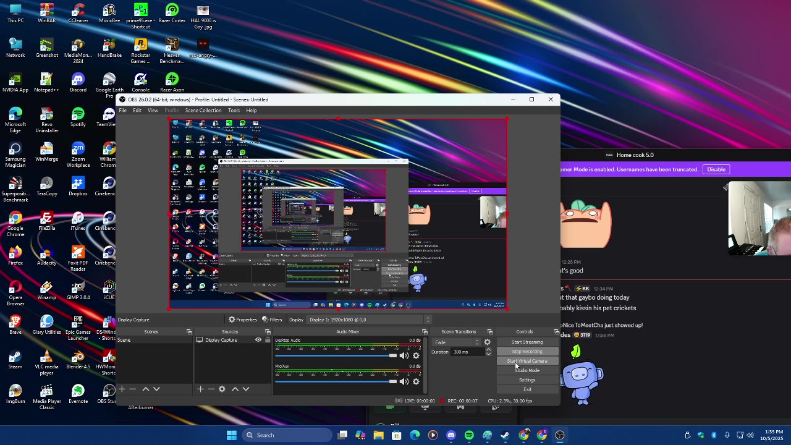791x445 pixels.
Task: Open the WinRAR desktop shortcut
Action: (46, 14)
